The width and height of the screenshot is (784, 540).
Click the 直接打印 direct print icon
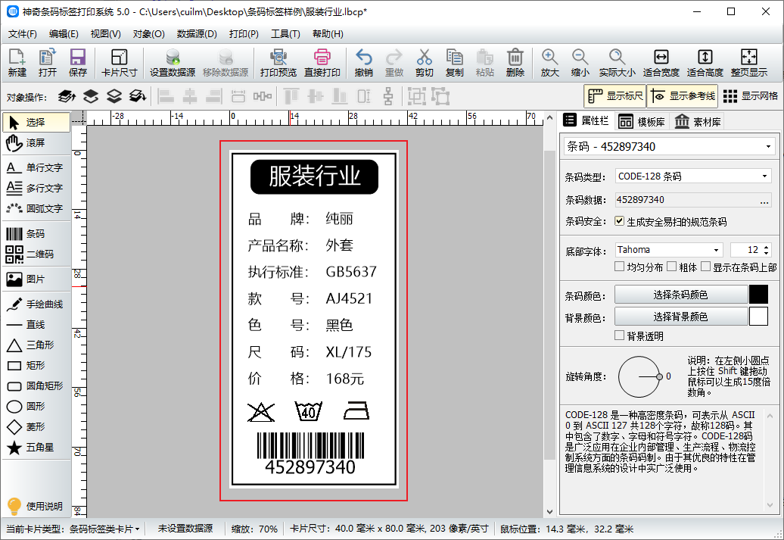point(322,63)
